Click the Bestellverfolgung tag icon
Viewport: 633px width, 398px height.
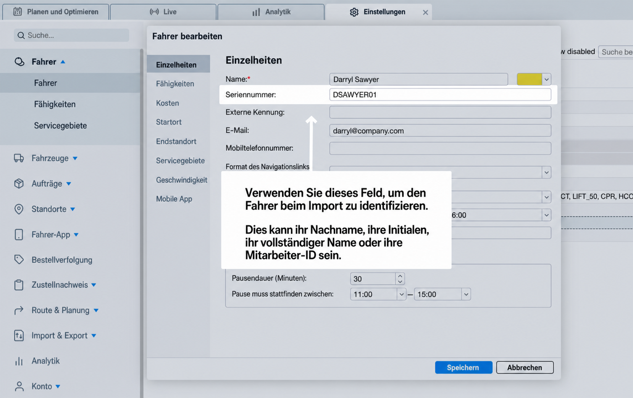pyautogui.click(x=19, y=259)
